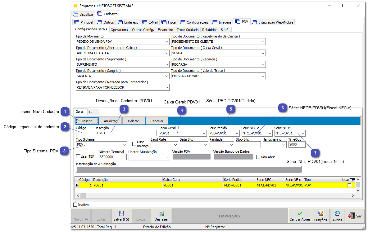Click the Integração Web/Mobile tab icon

(255, 22)
